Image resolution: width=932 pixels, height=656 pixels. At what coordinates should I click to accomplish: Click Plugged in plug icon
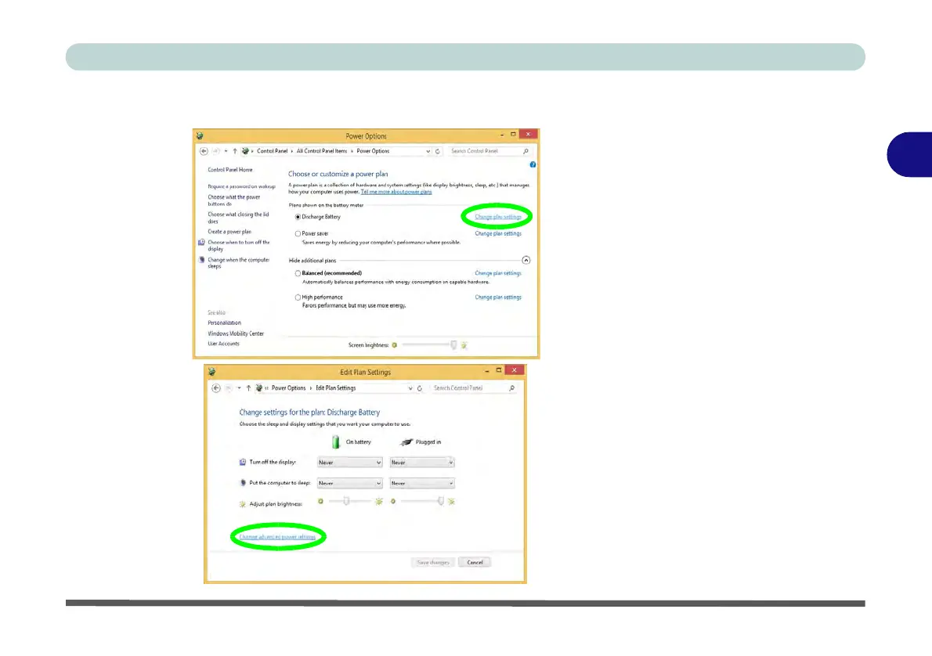[406, 442]
